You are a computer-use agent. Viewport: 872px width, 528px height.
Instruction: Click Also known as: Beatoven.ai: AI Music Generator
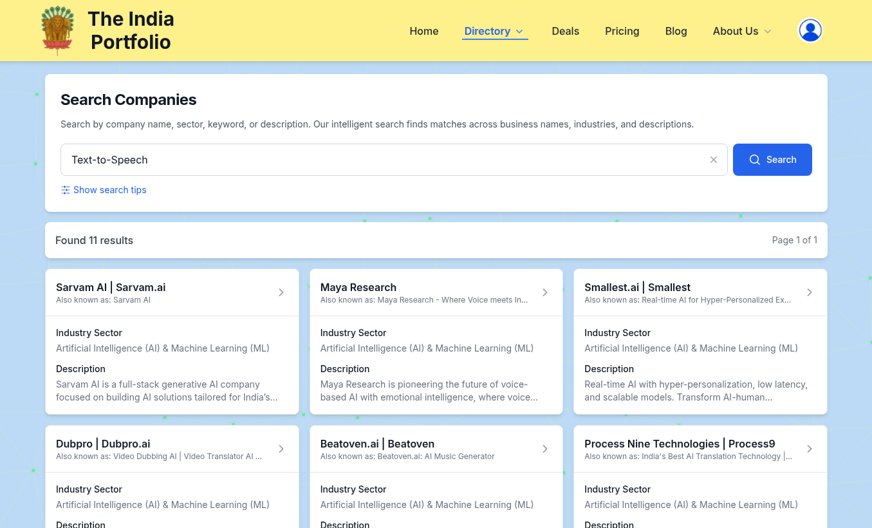click(x=407, y=457)
